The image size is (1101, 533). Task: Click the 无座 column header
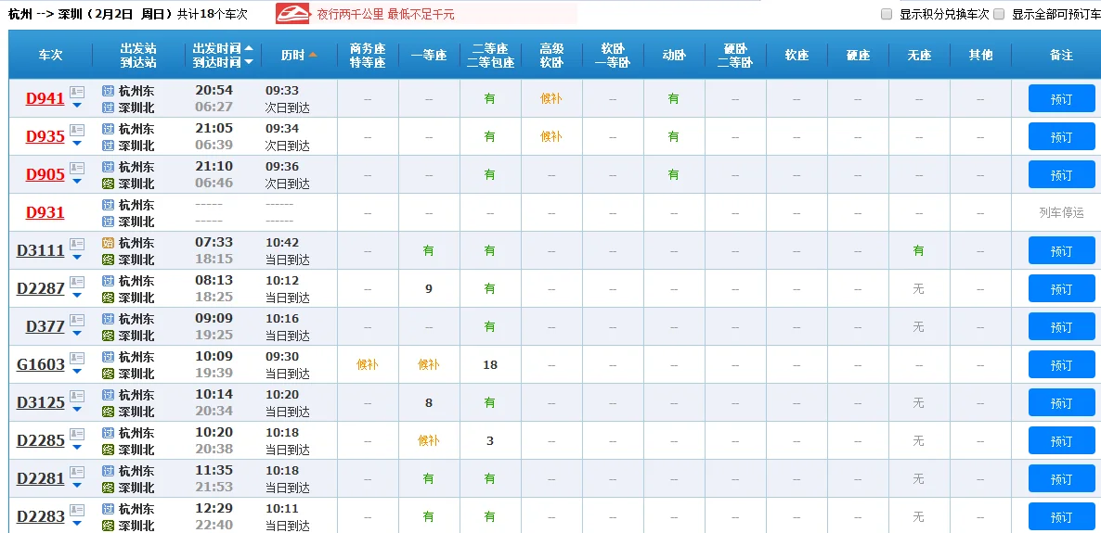(918, 55)
